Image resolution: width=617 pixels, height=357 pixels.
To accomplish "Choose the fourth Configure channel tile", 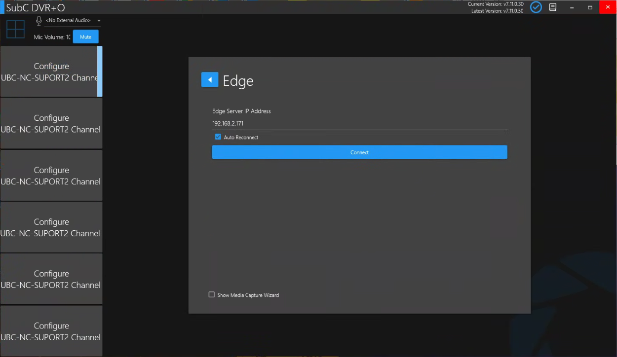I will [51, 227].
